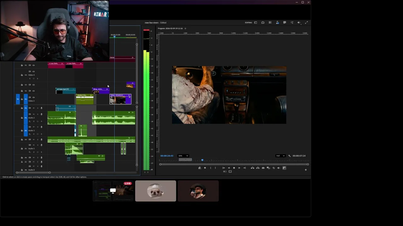The height and width of the screenshot is (226, 403).
Task: Open the EDITING workspace label
Action: coord(248,23)
